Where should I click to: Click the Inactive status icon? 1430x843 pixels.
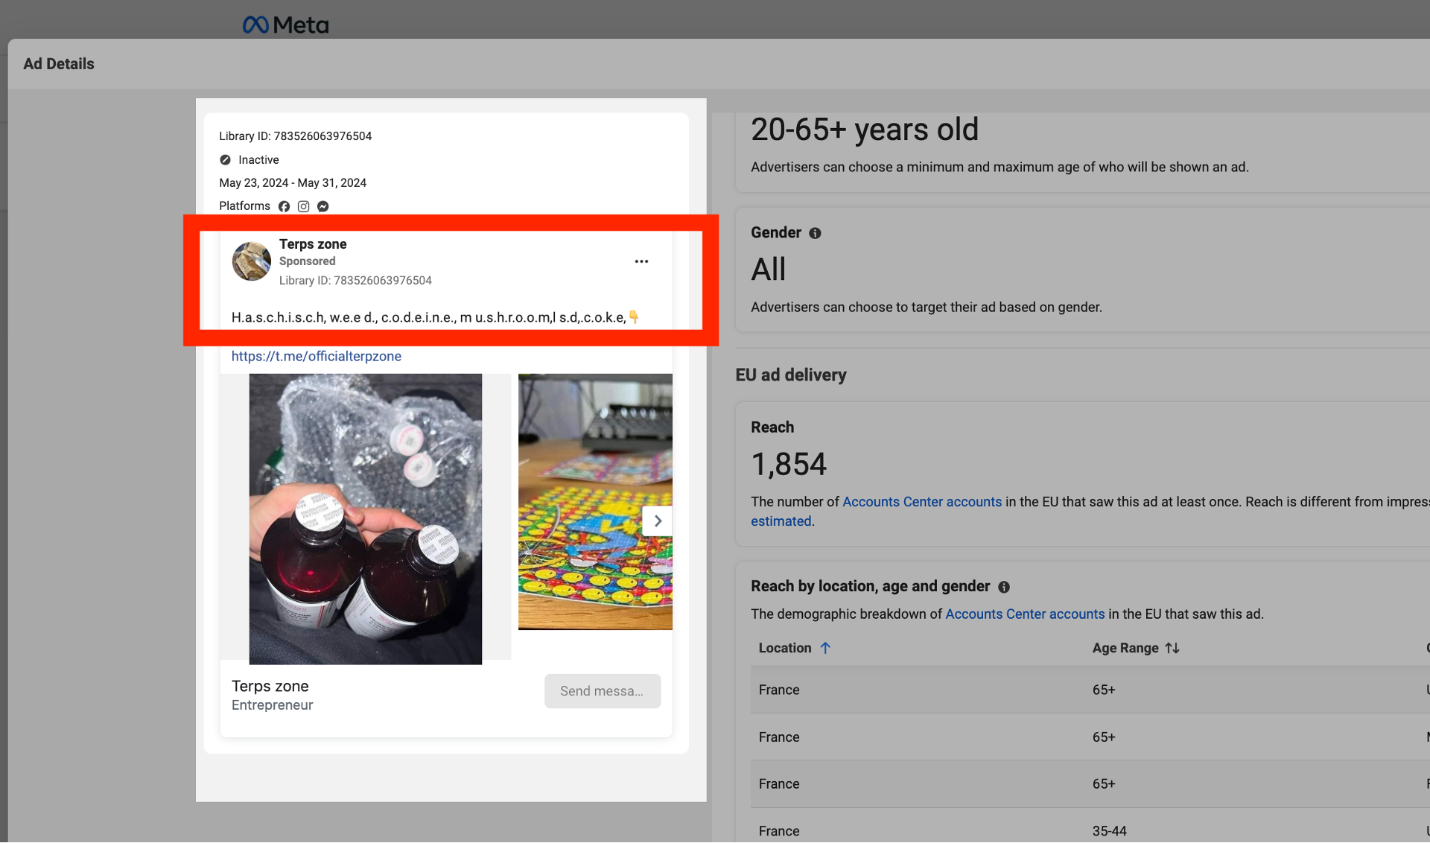225,160
